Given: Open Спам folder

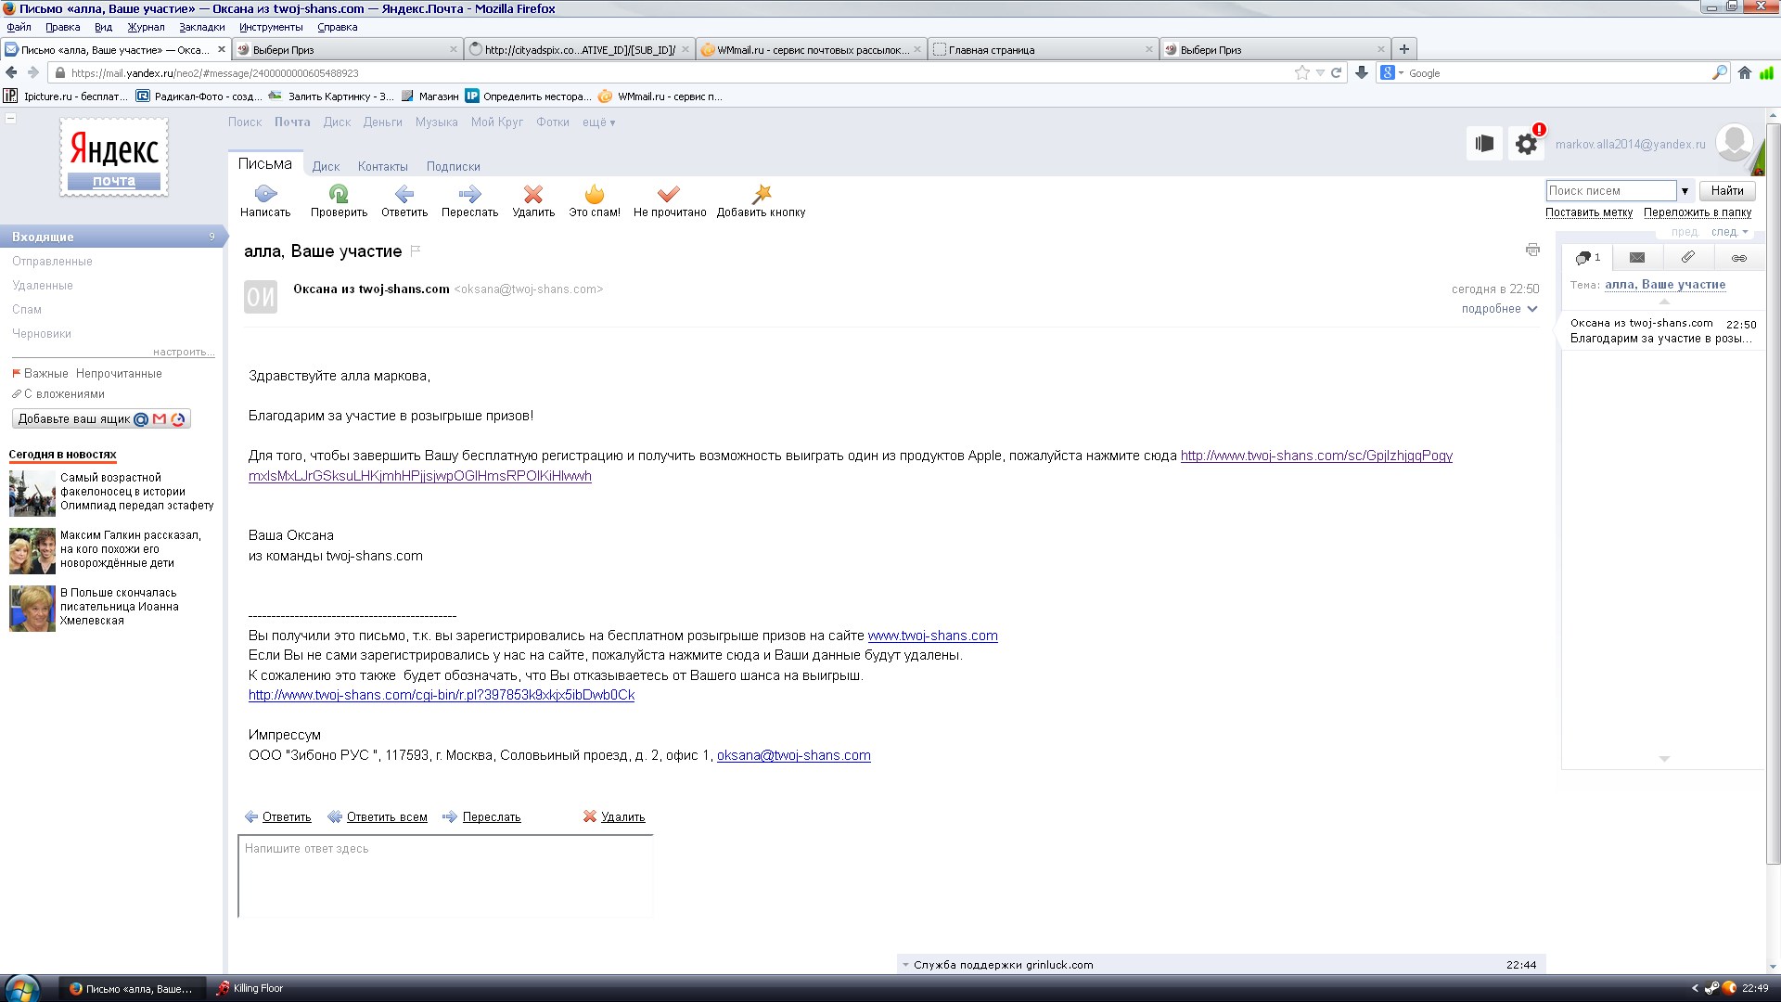Looking at the screenshot, I should pyautogui.click(x=27, y=310).
